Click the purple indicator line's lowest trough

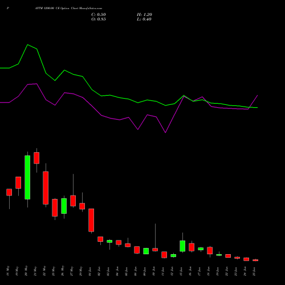165,132
